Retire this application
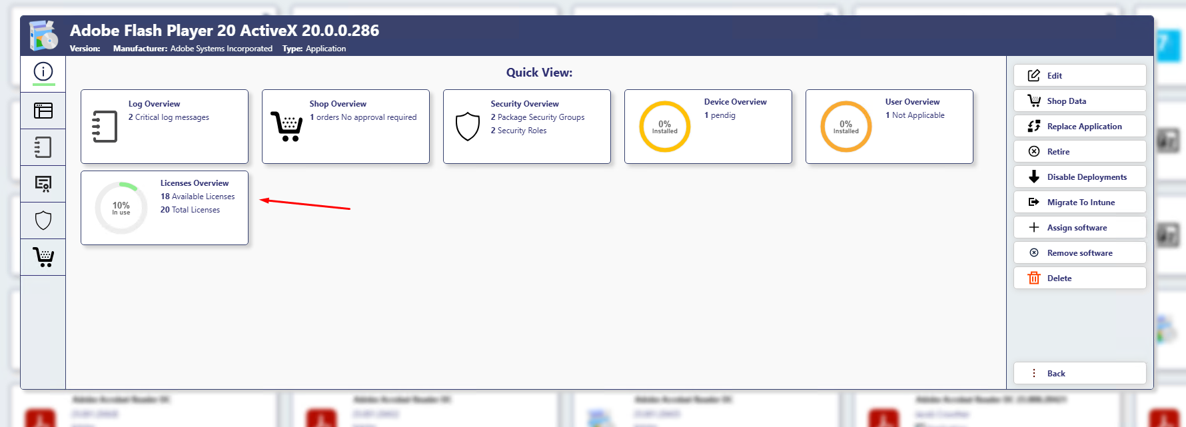1186x427 pixels. point(1079,152)
